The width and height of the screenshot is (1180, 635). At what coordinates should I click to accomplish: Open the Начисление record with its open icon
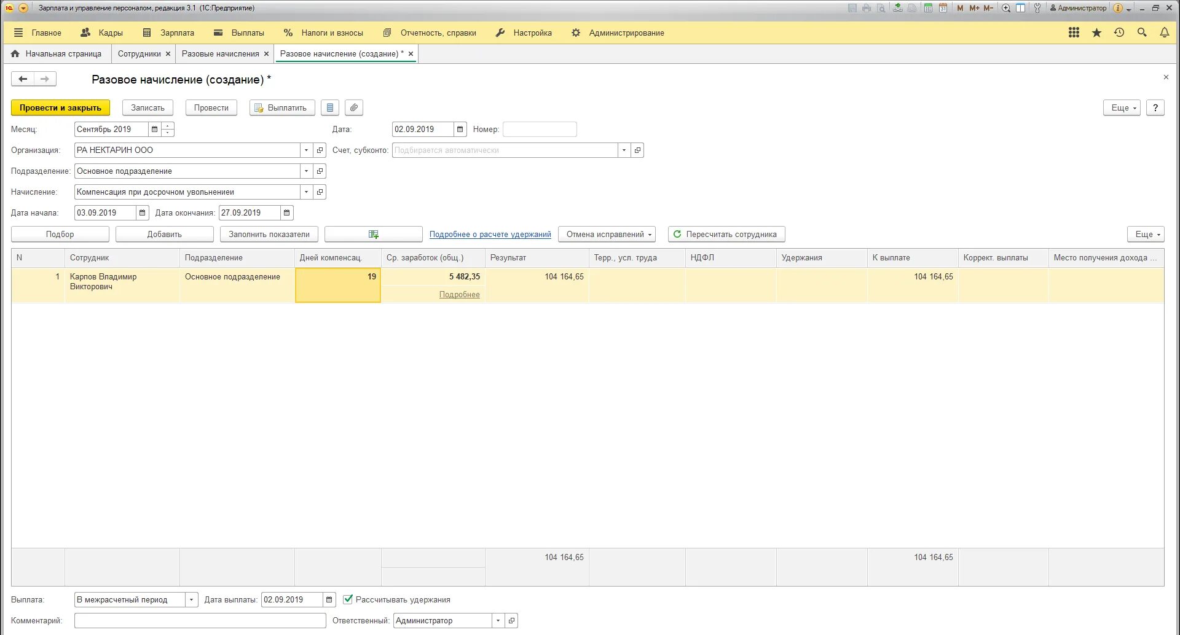coord(320,192)
